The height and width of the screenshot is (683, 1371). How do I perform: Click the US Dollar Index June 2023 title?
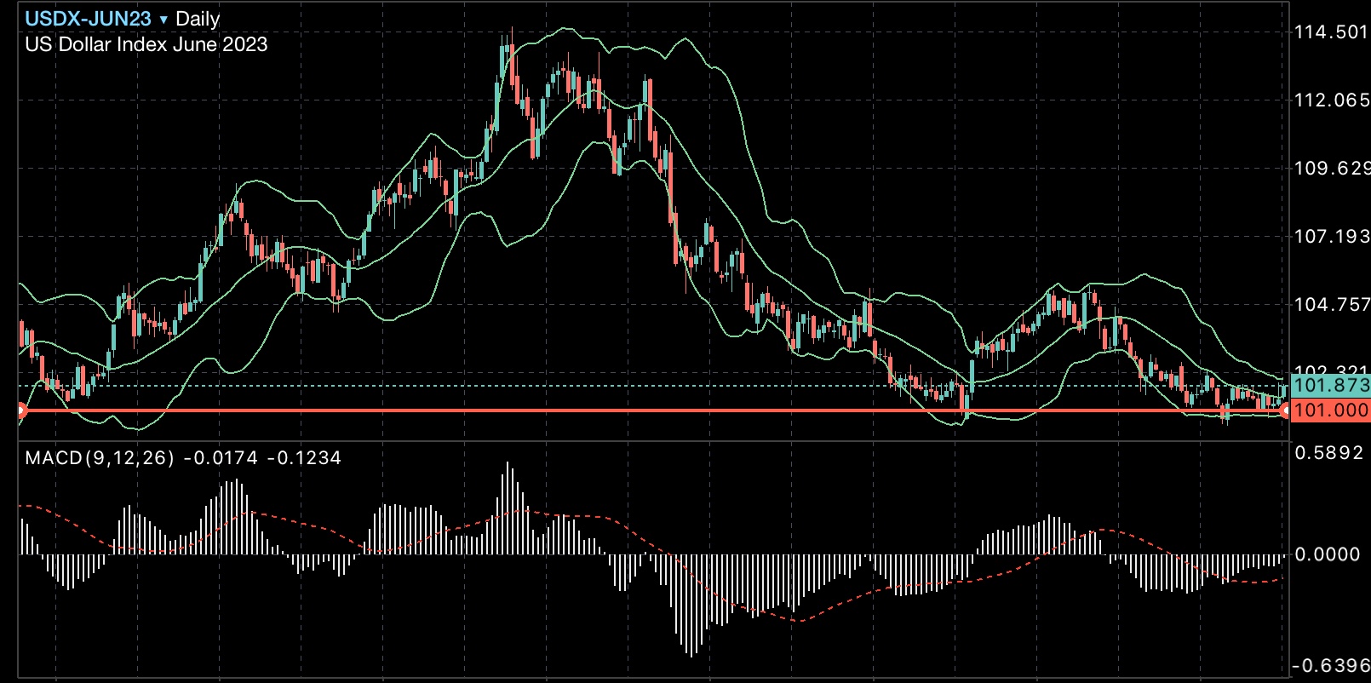tap(146, 44)
